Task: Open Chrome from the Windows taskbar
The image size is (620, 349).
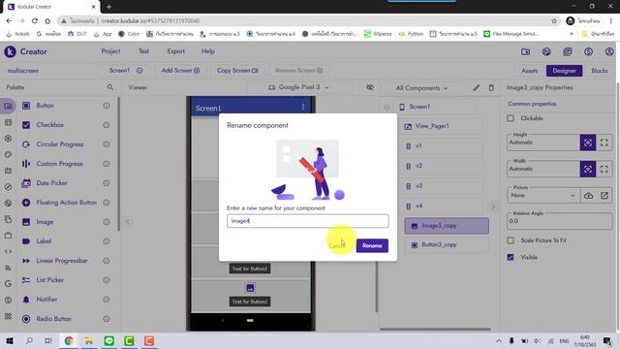Action: 69,340
